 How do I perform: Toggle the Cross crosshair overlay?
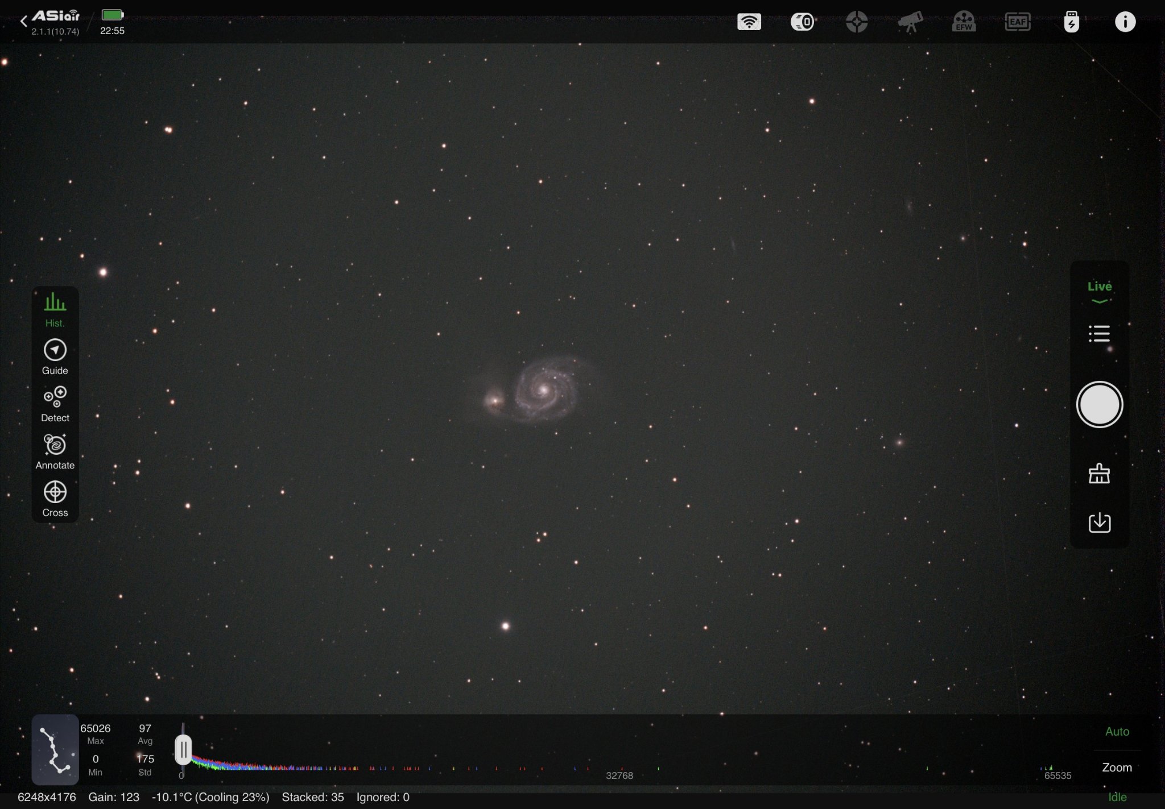[55, 499]
